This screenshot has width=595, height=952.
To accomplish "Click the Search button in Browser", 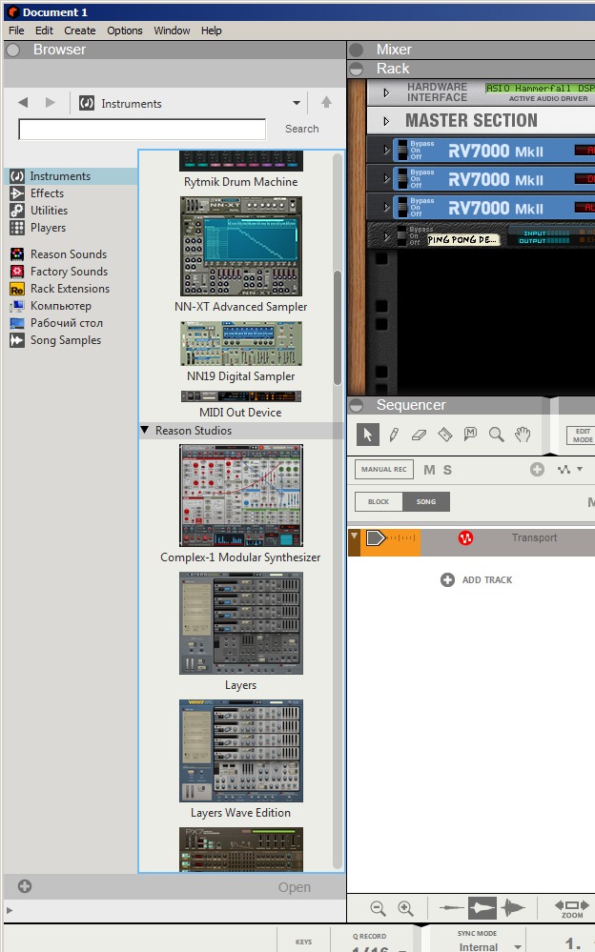I will pyautogui.click(x=302, y=129).
